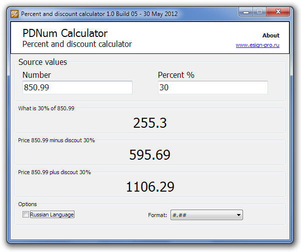Click the 'What is 30% of 850.99' label
Viewport: 301px width, 252px height.
pos(46,108)
